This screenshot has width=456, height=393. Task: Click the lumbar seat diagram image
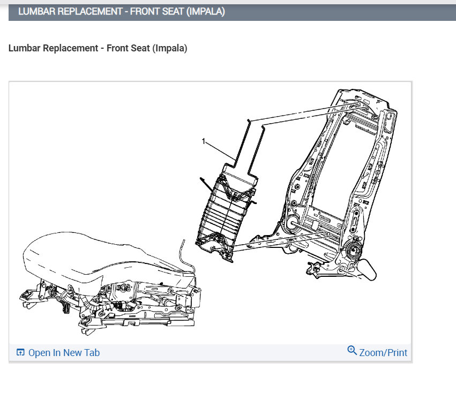pyautogui.click(x=210, y=213)
